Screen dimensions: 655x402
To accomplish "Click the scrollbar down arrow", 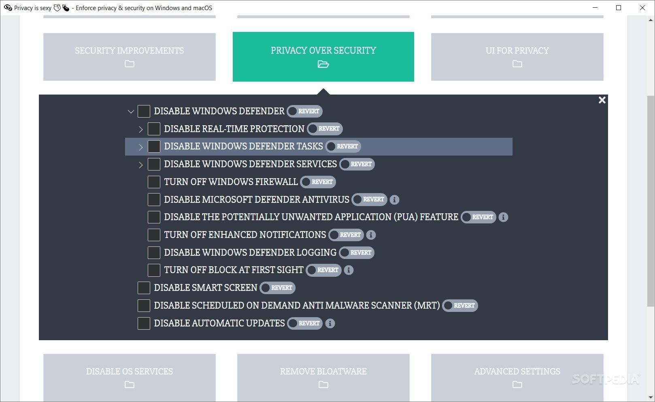I will point(651,398).
